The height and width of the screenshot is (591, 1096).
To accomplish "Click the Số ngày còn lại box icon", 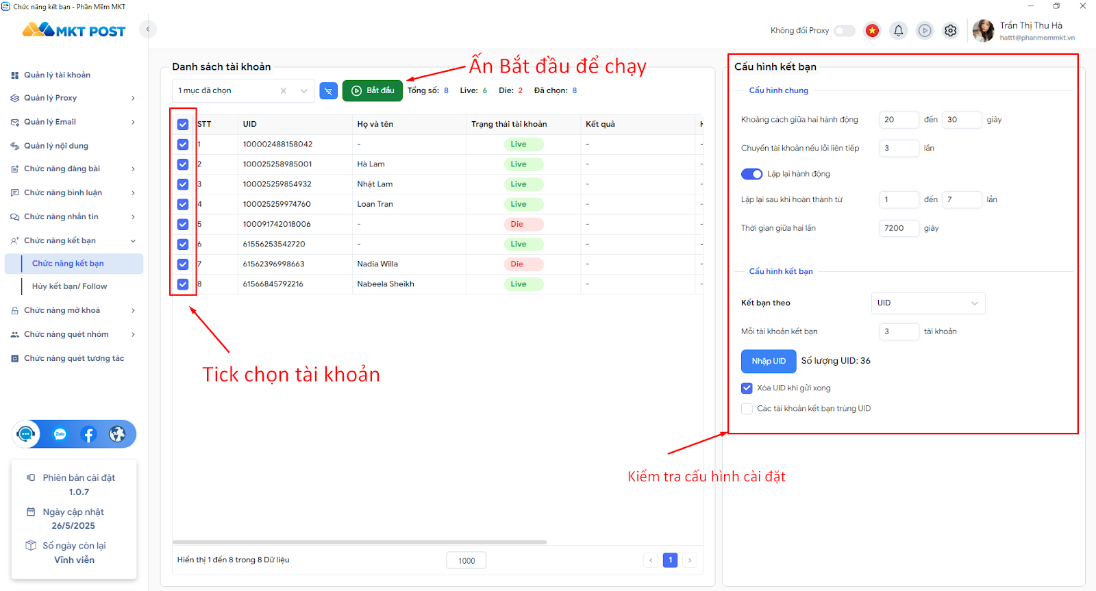I will pos(31,546).
